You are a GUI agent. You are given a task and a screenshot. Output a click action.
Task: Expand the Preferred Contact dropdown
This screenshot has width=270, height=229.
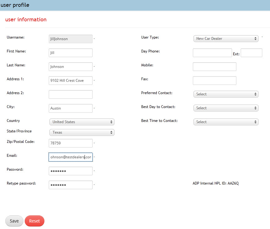pos(226,94)
